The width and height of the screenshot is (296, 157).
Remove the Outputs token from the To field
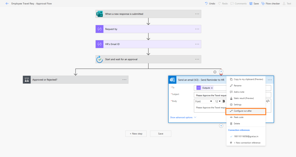212,88
